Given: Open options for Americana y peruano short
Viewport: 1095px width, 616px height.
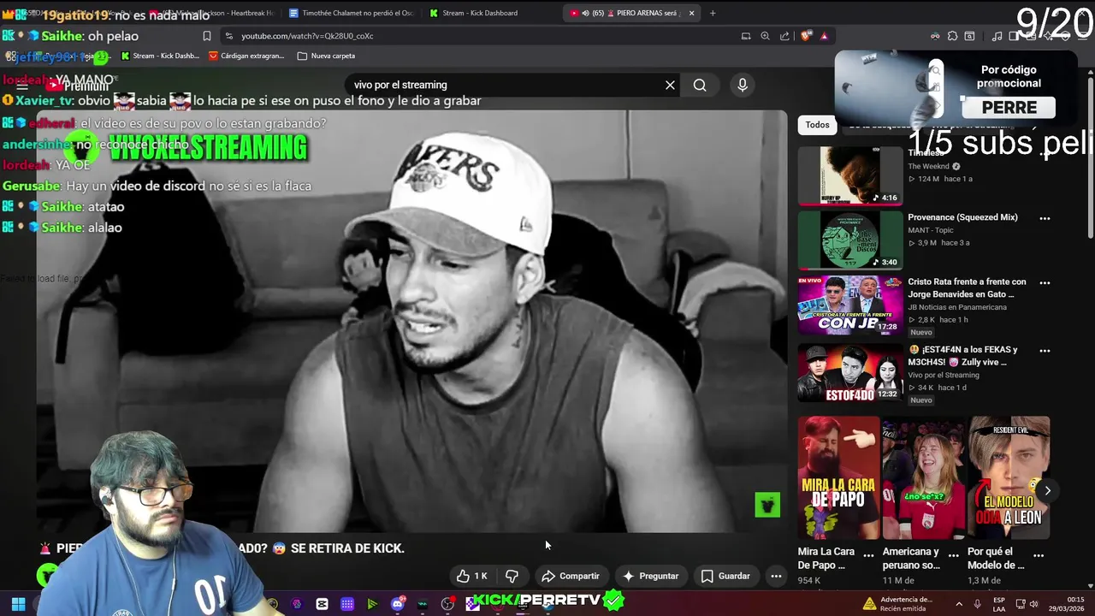Looking at the screenshot, I should click(x=953, y=555).
